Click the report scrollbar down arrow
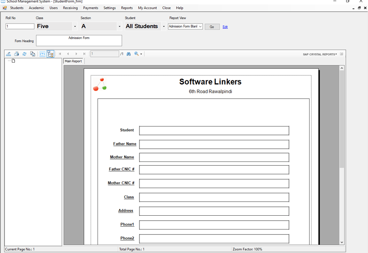Viewport: 368px width, 253px height. click(x=342, y=242)
